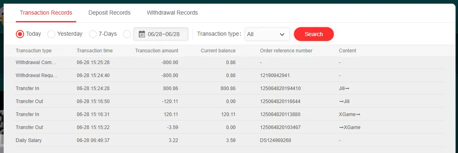Click the Transfer In label at 15:16:31
Image resolution: width=458 pixels, height=153 pixels.
(27, 114)
